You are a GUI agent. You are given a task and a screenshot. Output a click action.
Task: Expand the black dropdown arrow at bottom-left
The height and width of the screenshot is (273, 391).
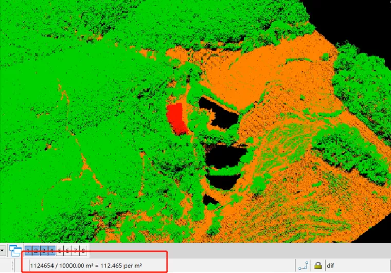pos(2,250)
